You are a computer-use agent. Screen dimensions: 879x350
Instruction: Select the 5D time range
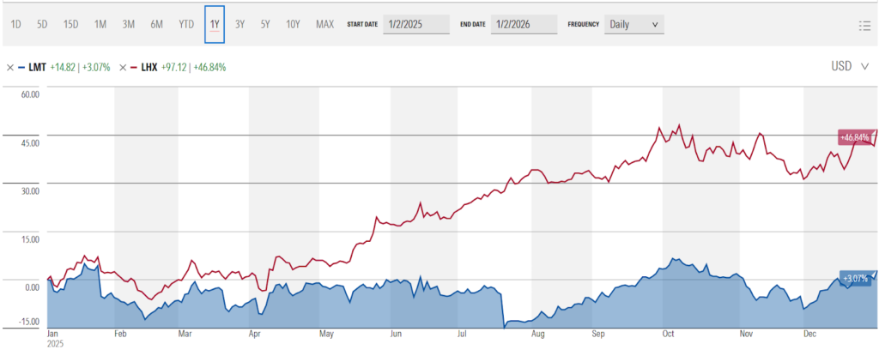click(x=42, y=24)
